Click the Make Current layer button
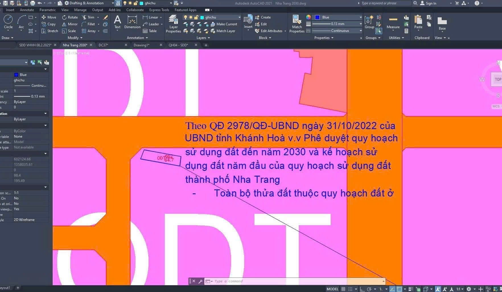This screenshot has height=292, width=502. click(224, 24)
